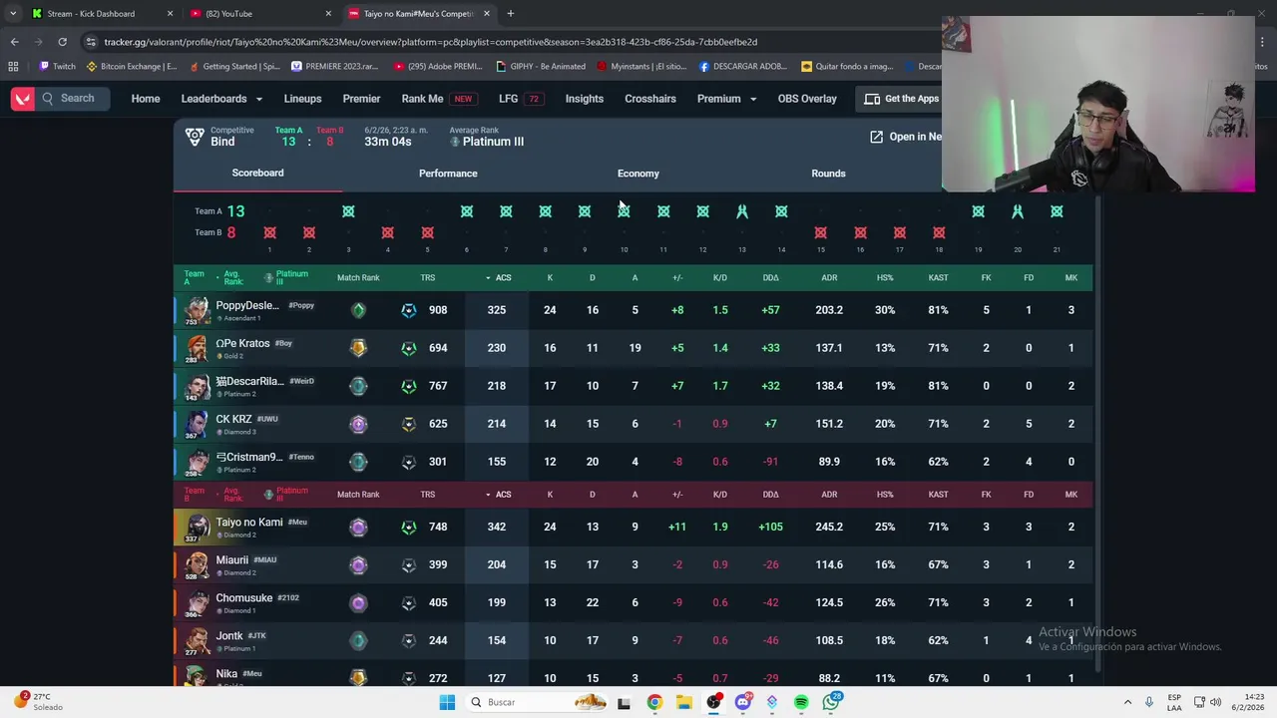Click TRS icon next to 301
Viewport: 1277px width, 718px height.
click(x=408, y=462)
